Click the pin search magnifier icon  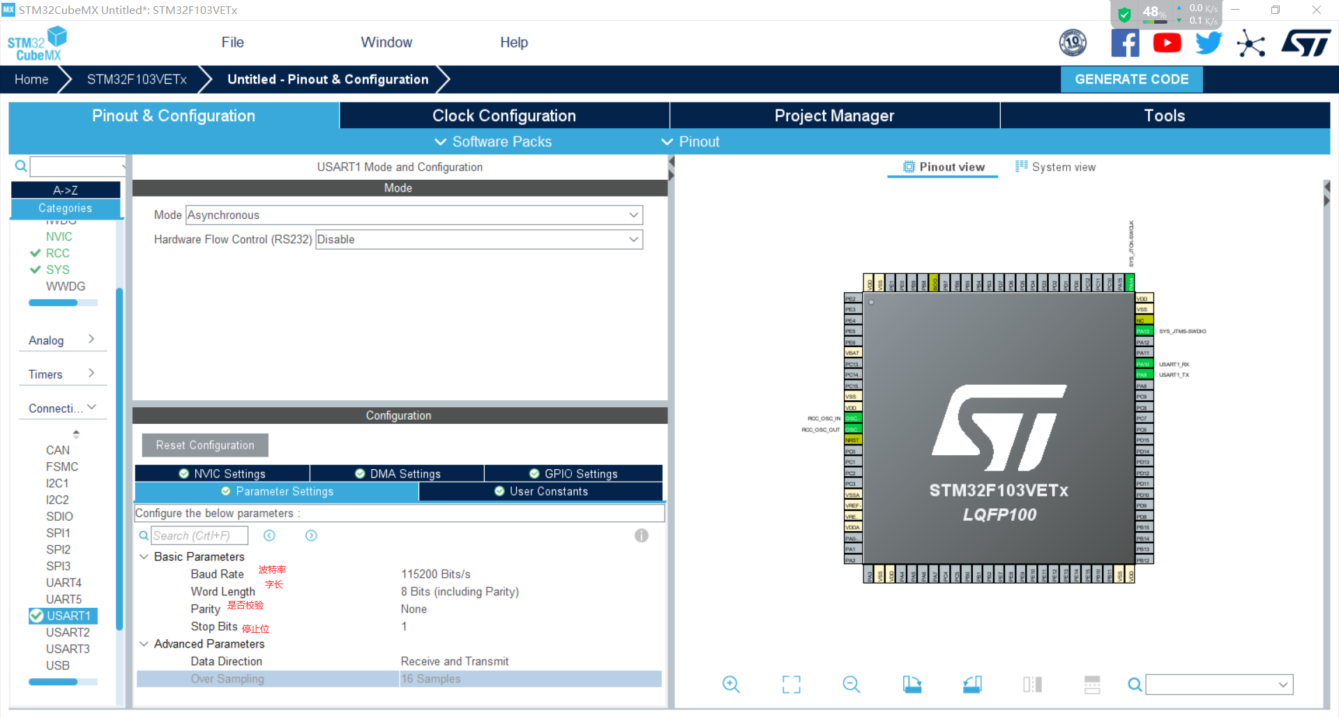coord(1135,685)
